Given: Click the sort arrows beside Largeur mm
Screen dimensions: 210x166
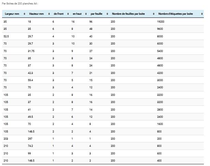Looking at the screenshot, I should [24, 14].
